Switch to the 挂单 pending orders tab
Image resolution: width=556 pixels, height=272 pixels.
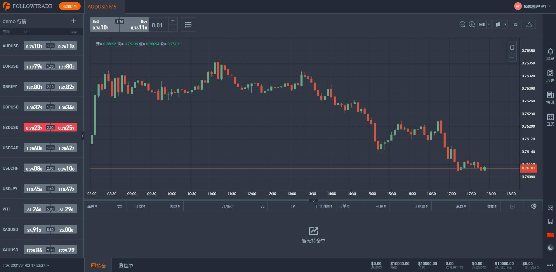tap(126, 265)
